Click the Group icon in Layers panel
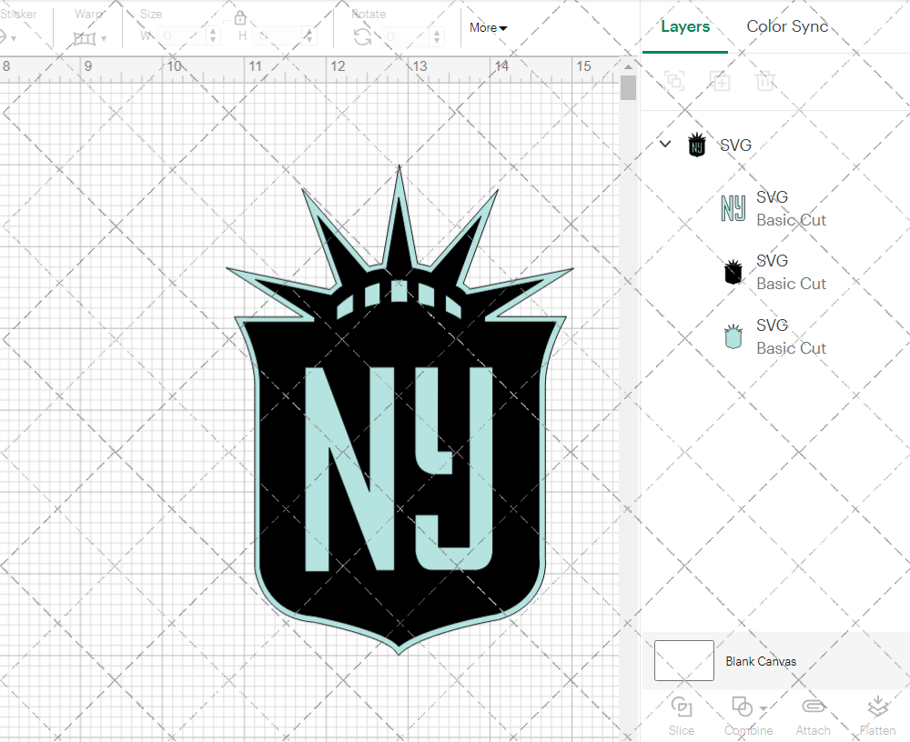The height and width of the screenshot is (742, 910). [674, 81]
